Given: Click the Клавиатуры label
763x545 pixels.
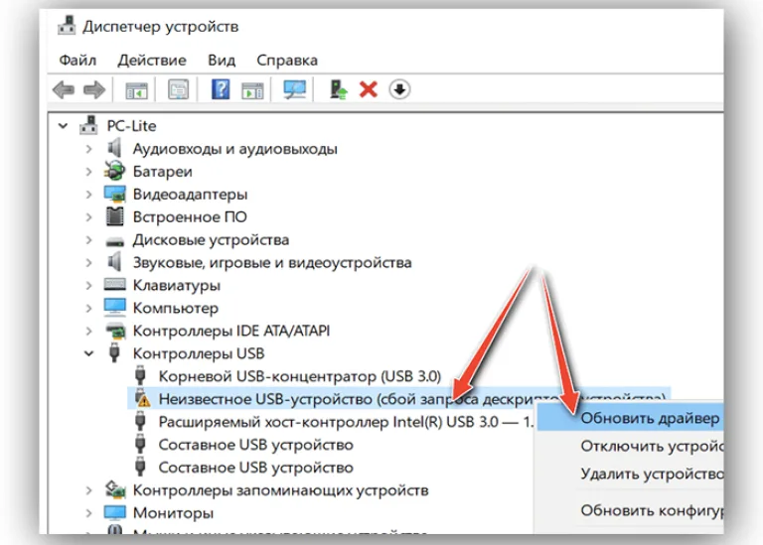Looking at the screenshot, I should pos(176,285).
